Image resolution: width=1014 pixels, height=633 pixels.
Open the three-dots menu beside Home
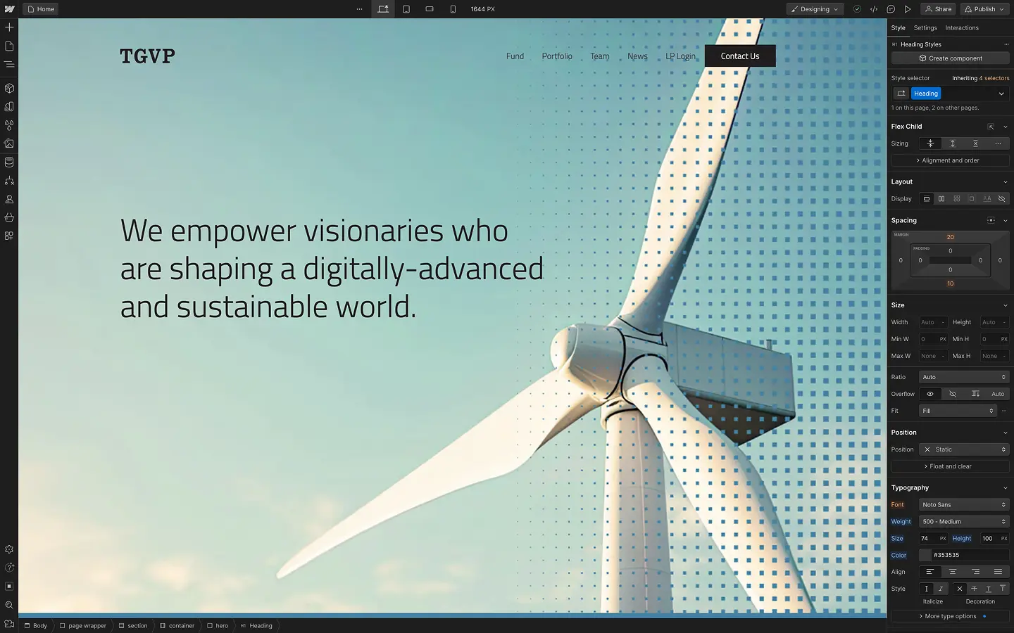[x=360, y=9]
